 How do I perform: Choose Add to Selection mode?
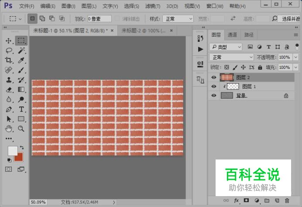point(42,18)
